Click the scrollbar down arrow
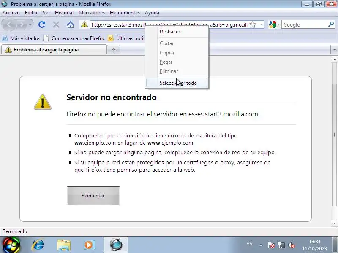 click(334, 223)
